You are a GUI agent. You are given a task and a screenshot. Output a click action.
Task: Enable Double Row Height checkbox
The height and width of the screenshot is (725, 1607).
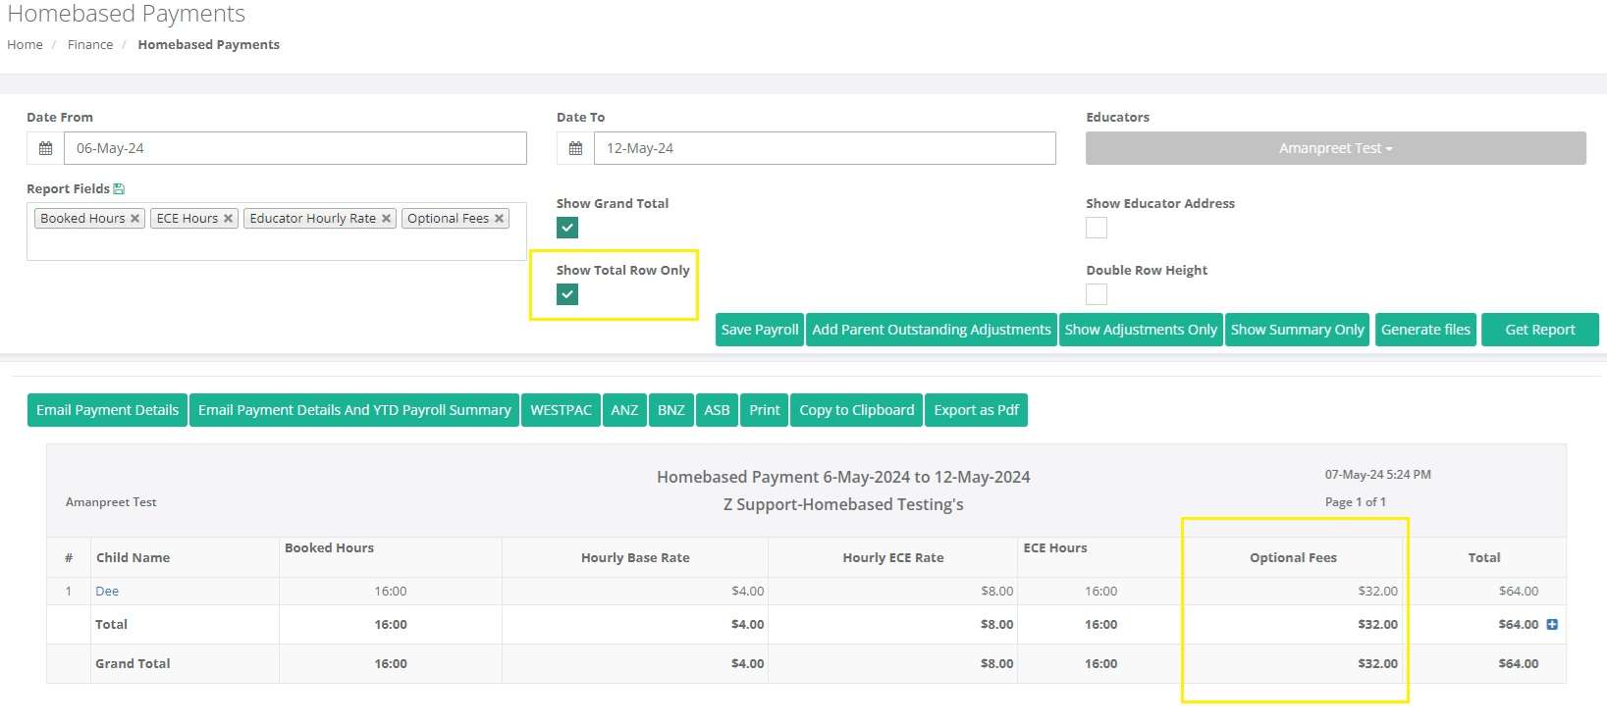pos(1097,294)
